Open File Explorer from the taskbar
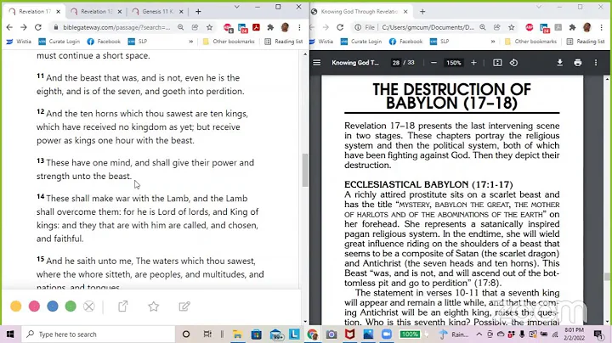 [237, 335]
